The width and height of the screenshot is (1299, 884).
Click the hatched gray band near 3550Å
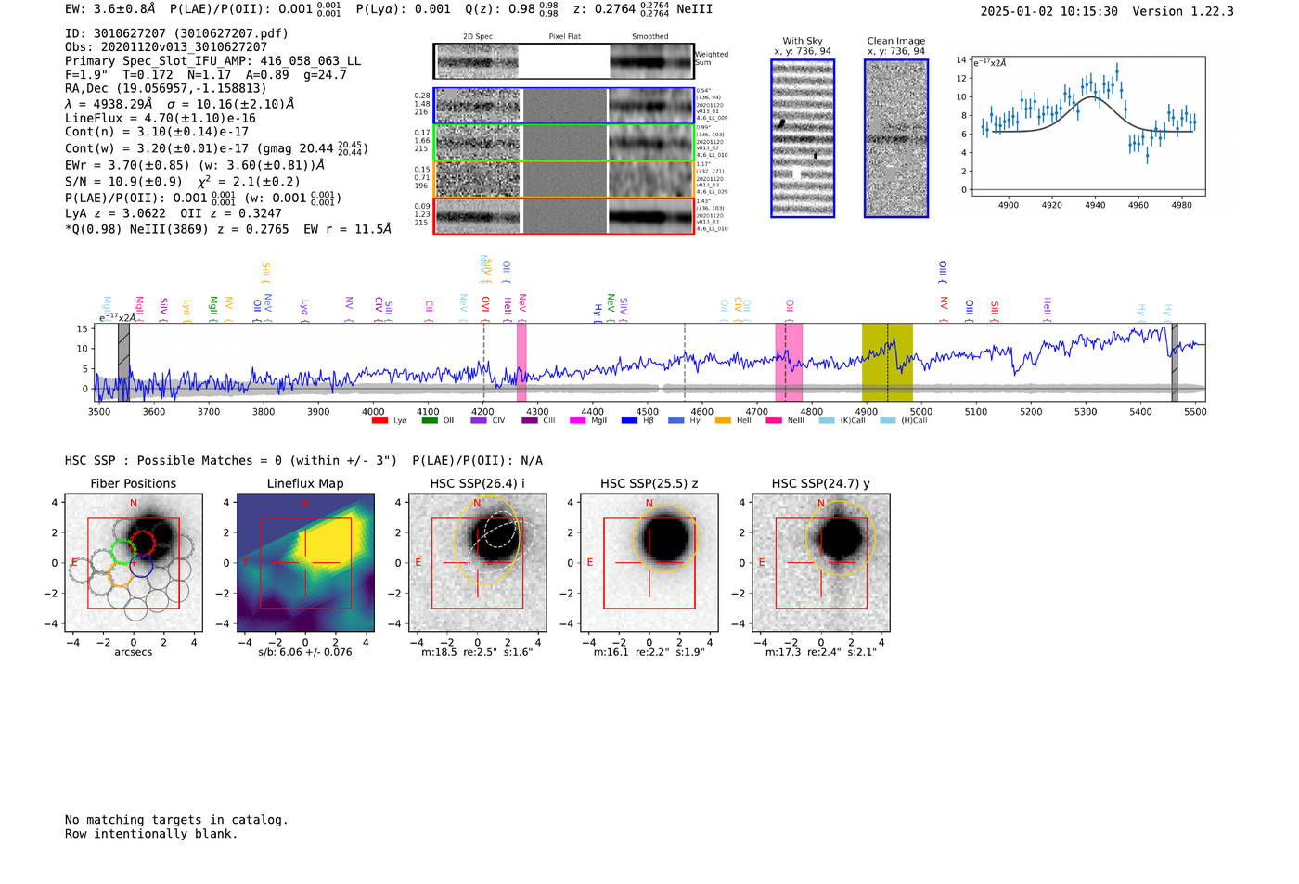coord(123,363)
